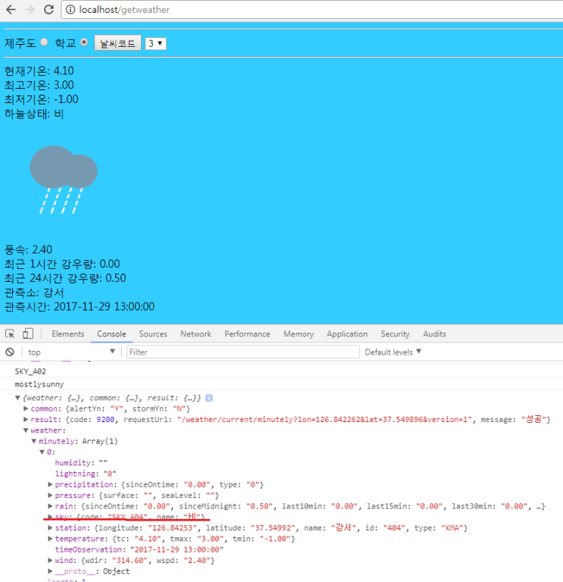Activate the DevTools inspect element icon
The width and height of the screenshot is (563, 582).
tap(10, 333)
